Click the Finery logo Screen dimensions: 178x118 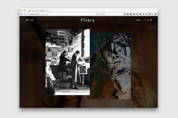pyautogui.click(x=87, y=20)
